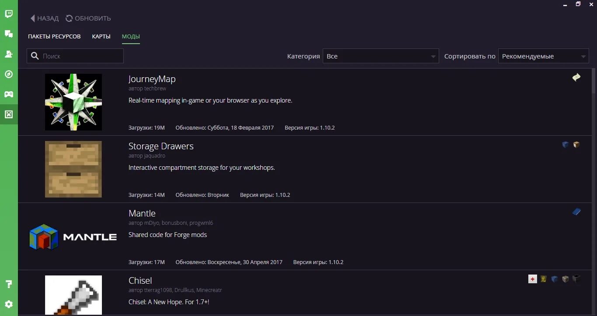The height and width of the screenshot is (316, 597).
Task: Click the 'Сортировать по' label
Action: point(470,56)
